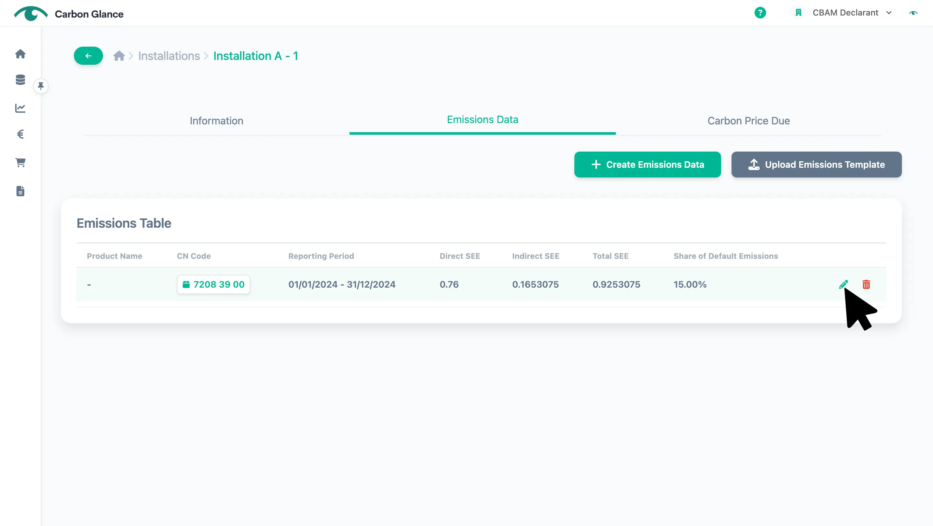The height and width of the screenshot is (526, 933).
Task: Switch to the Information tab
Action: click(217, 120)
